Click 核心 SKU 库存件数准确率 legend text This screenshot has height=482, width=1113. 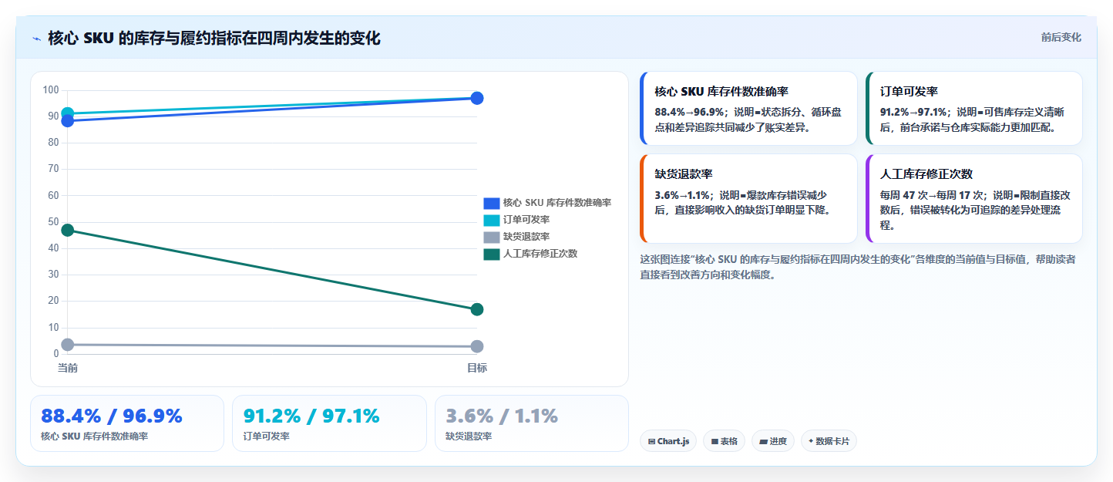pyautogui.click(x=557, y=203)
